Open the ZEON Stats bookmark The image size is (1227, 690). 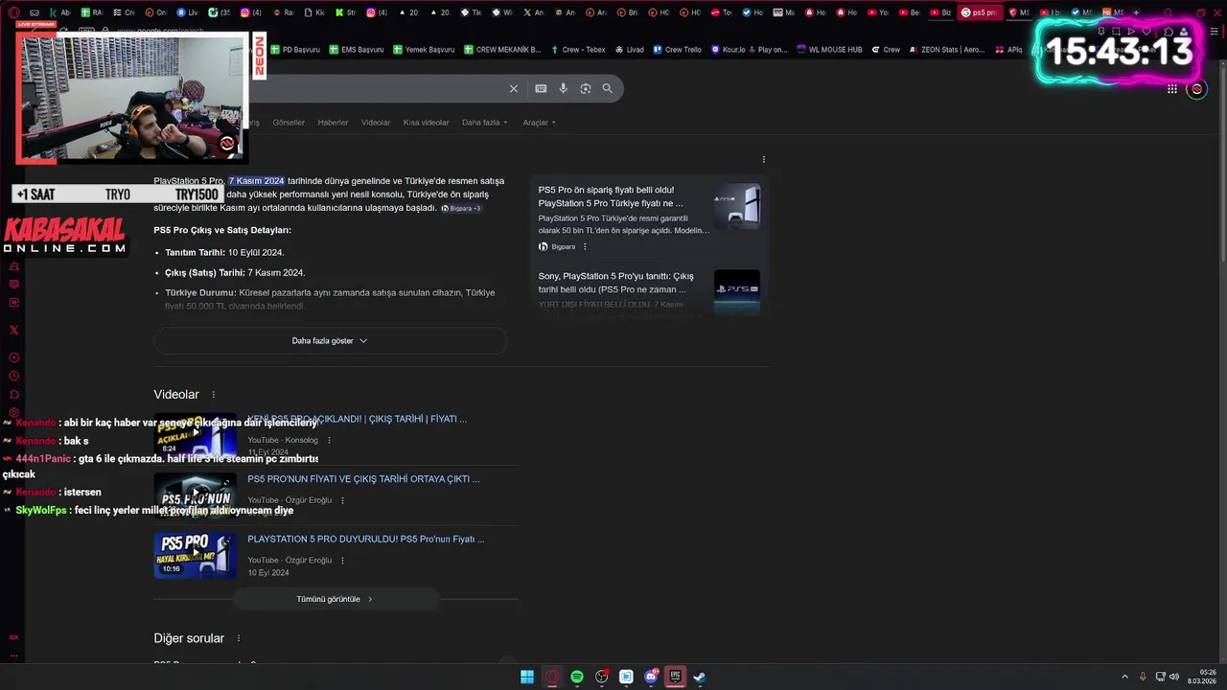tap(946, 50)
